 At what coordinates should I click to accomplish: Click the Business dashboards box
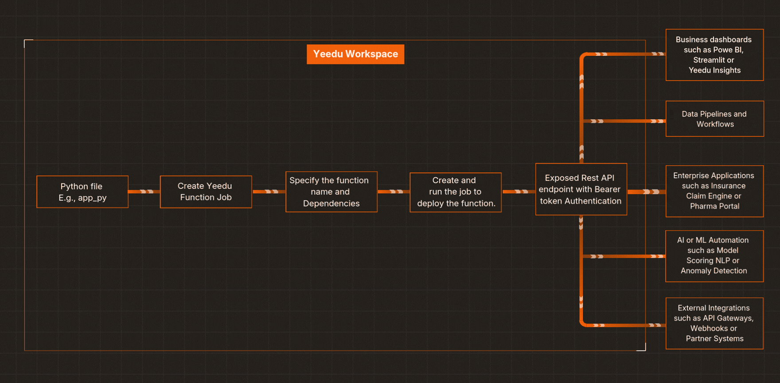coord(714,55)
